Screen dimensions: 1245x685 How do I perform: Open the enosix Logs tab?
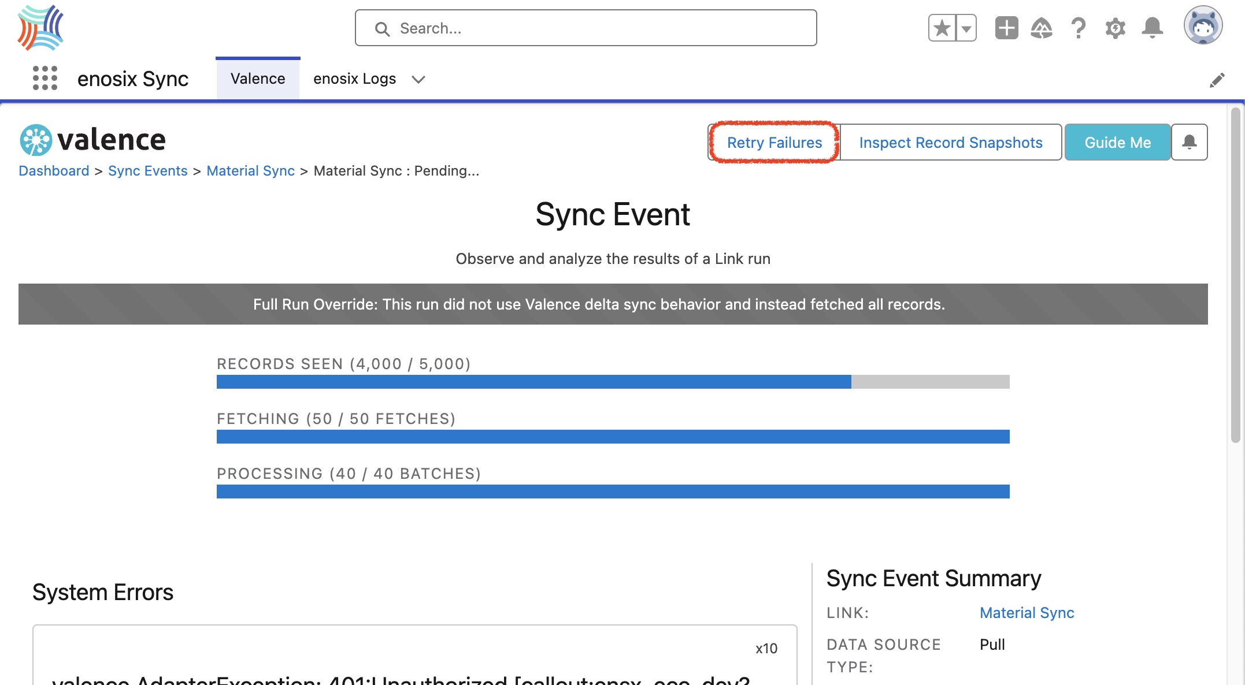[354, 79]
